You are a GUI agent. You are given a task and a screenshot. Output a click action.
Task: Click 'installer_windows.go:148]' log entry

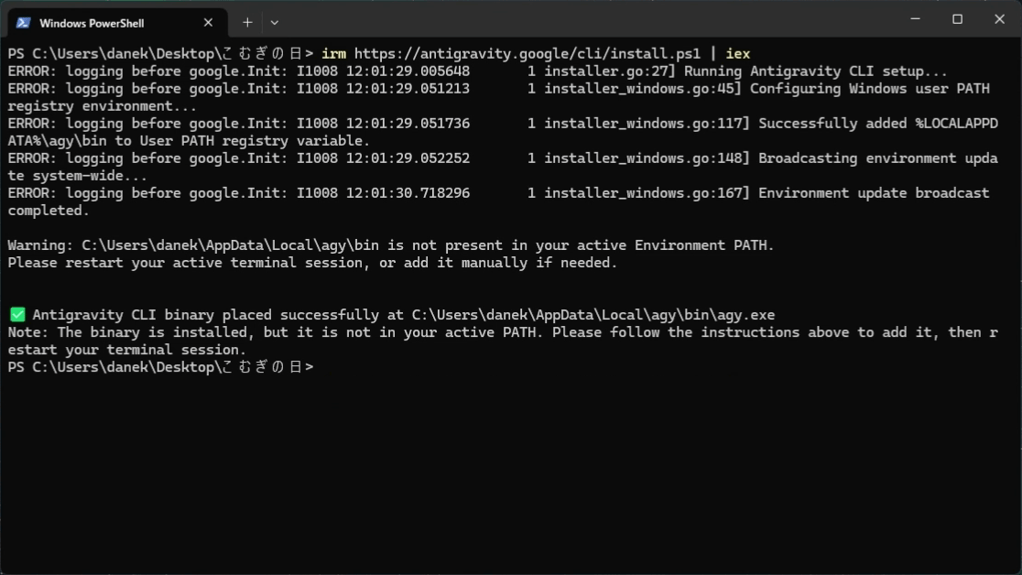click(x=647, y=158)
